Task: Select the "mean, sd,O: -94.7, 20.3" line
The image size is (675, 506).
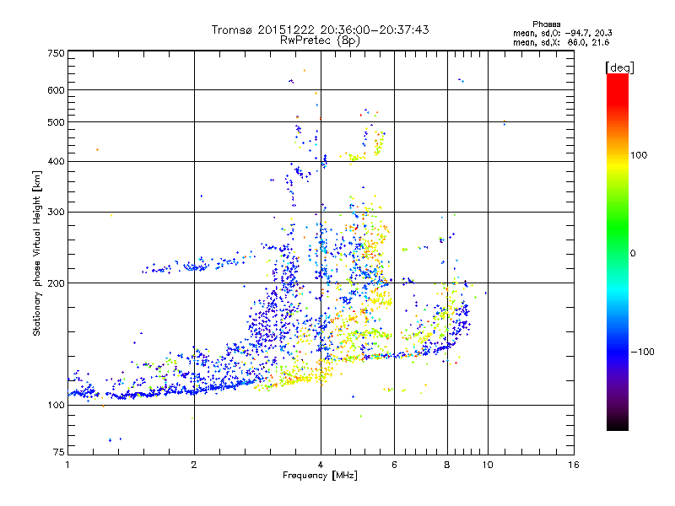Action: coord(563,33)
